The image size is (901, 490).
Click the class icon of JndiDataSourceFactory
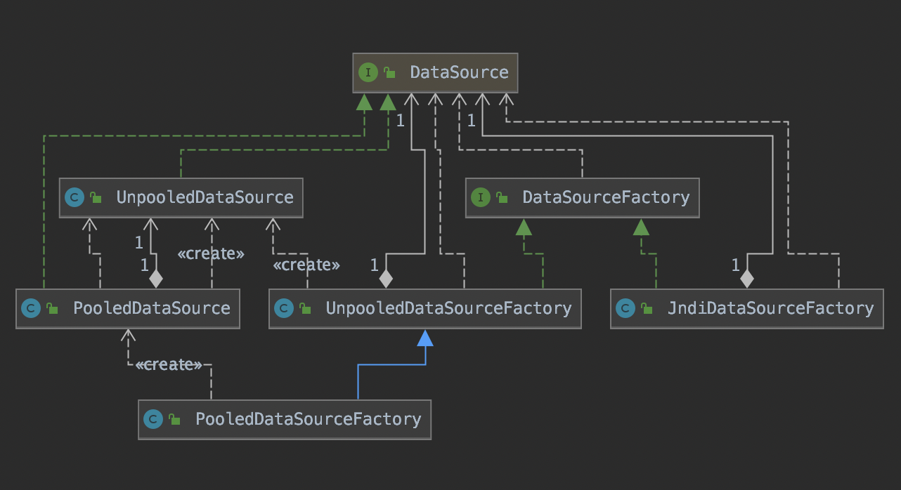[625, 308]
